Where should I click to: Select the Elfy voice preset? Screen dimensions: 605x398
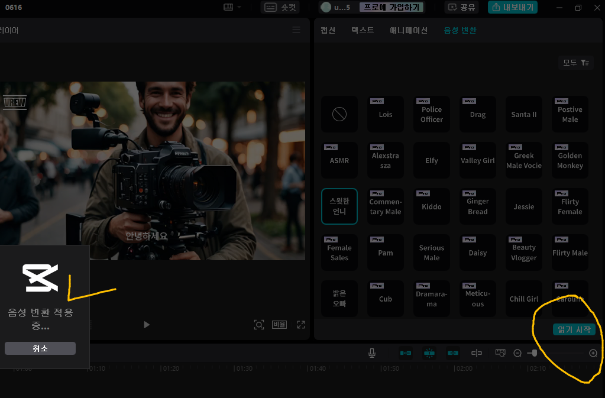point(432,160)
